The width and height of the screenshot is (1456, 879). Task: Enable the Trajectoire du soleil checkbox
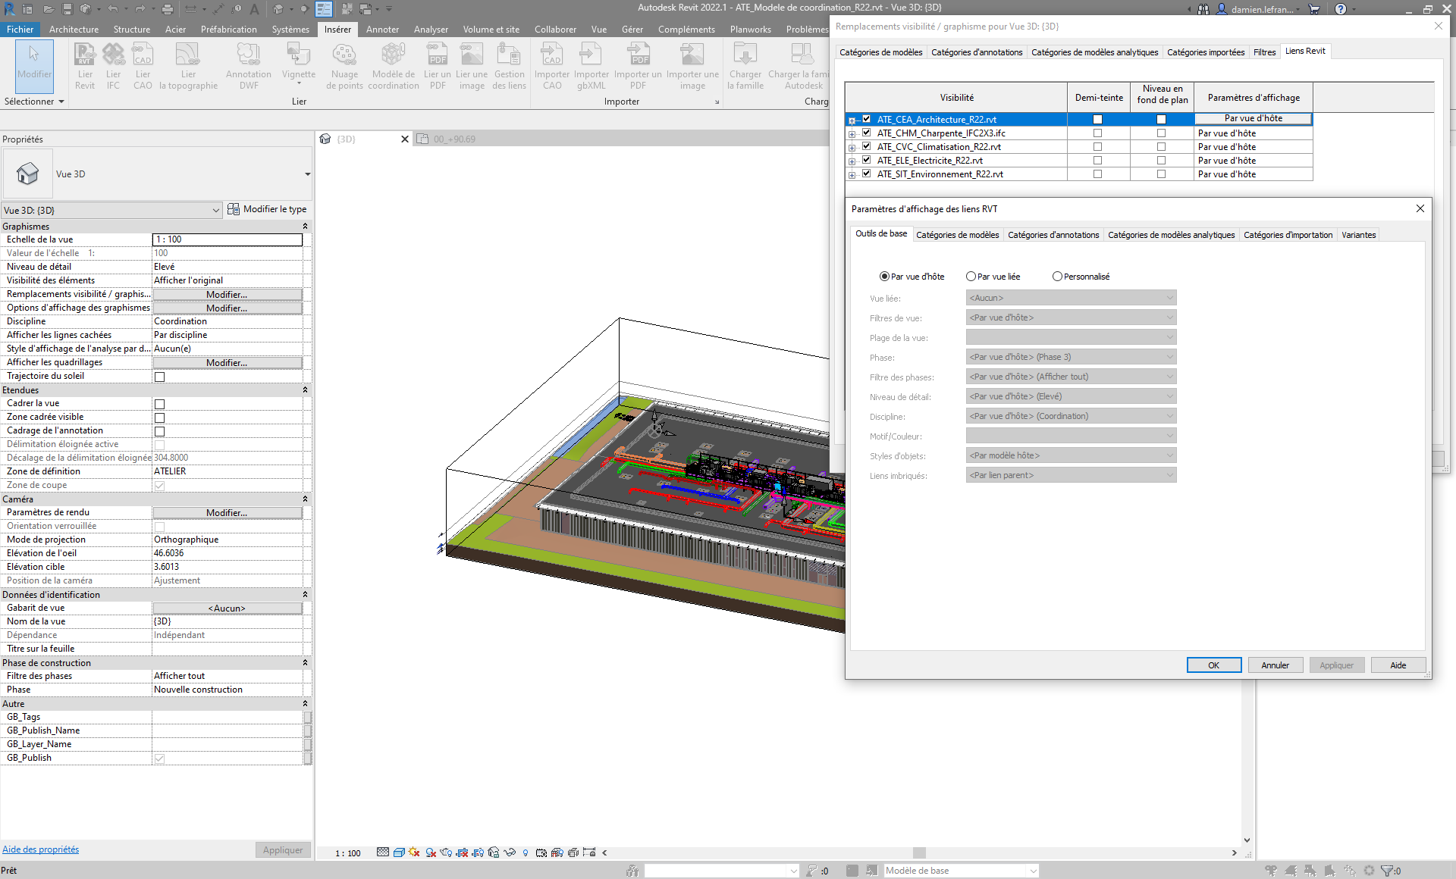[159, 377]
